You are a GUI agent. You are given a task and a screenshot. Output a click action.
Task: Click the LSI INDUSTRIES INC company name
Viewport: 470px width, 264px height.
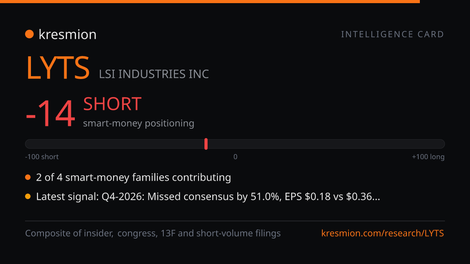(154, 74)
